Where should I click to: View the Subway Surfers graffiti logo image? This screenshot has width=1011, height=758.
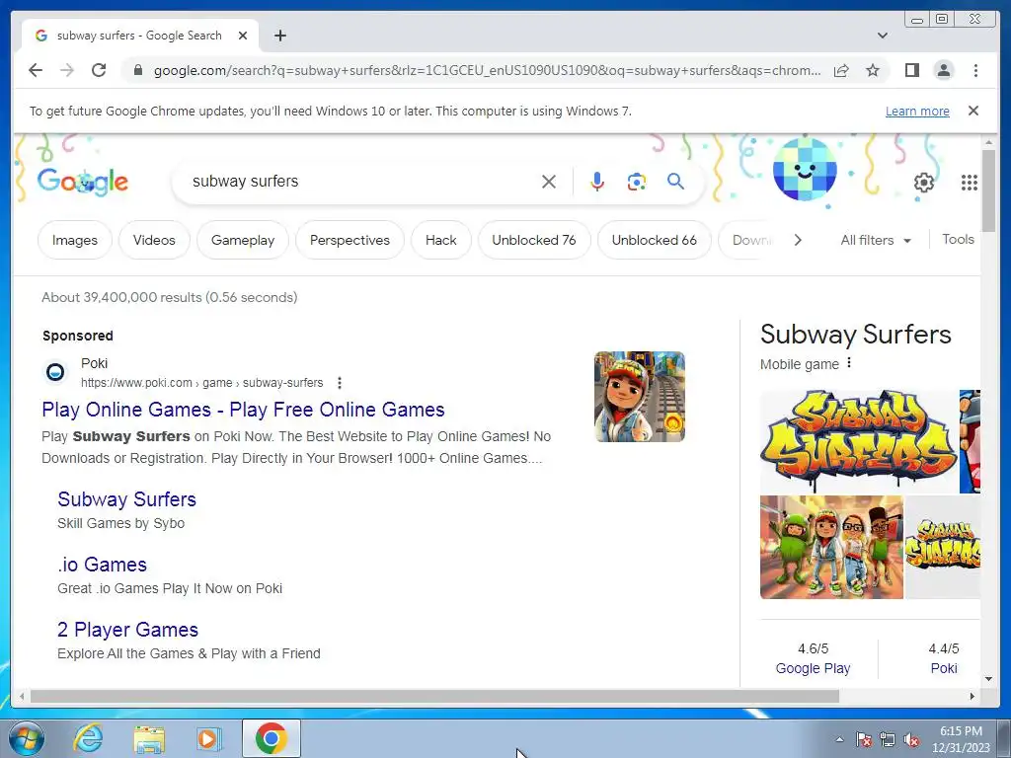859,441
